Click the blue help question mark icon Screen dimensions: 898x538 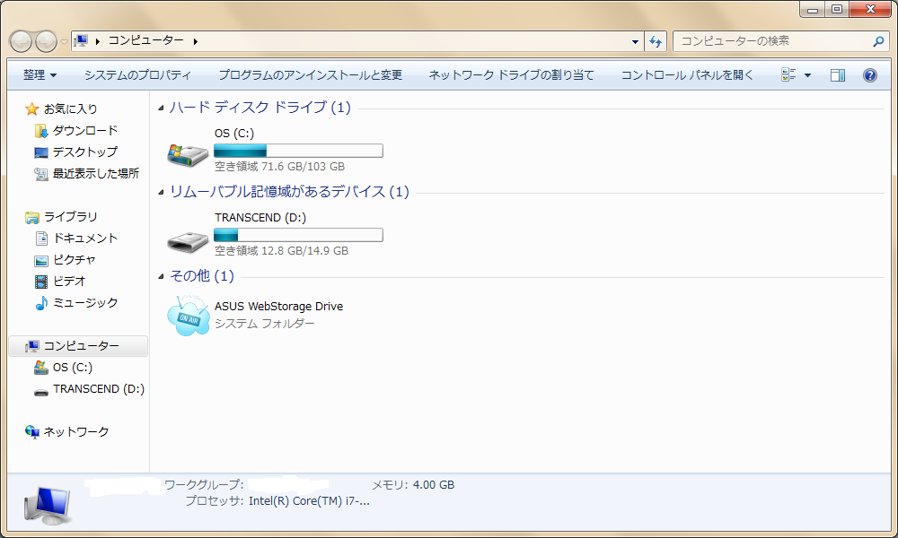[x=869, y=75]
